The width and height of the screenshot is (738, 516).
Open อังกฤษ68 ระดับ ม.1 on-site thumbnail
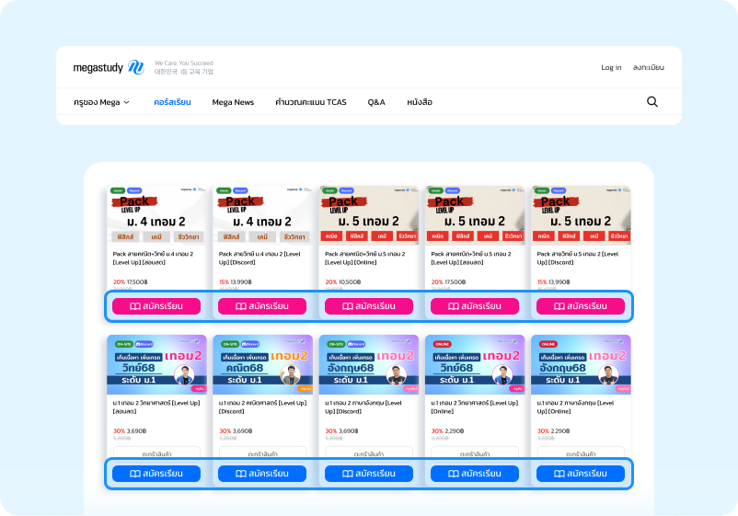tap(368, 364)
